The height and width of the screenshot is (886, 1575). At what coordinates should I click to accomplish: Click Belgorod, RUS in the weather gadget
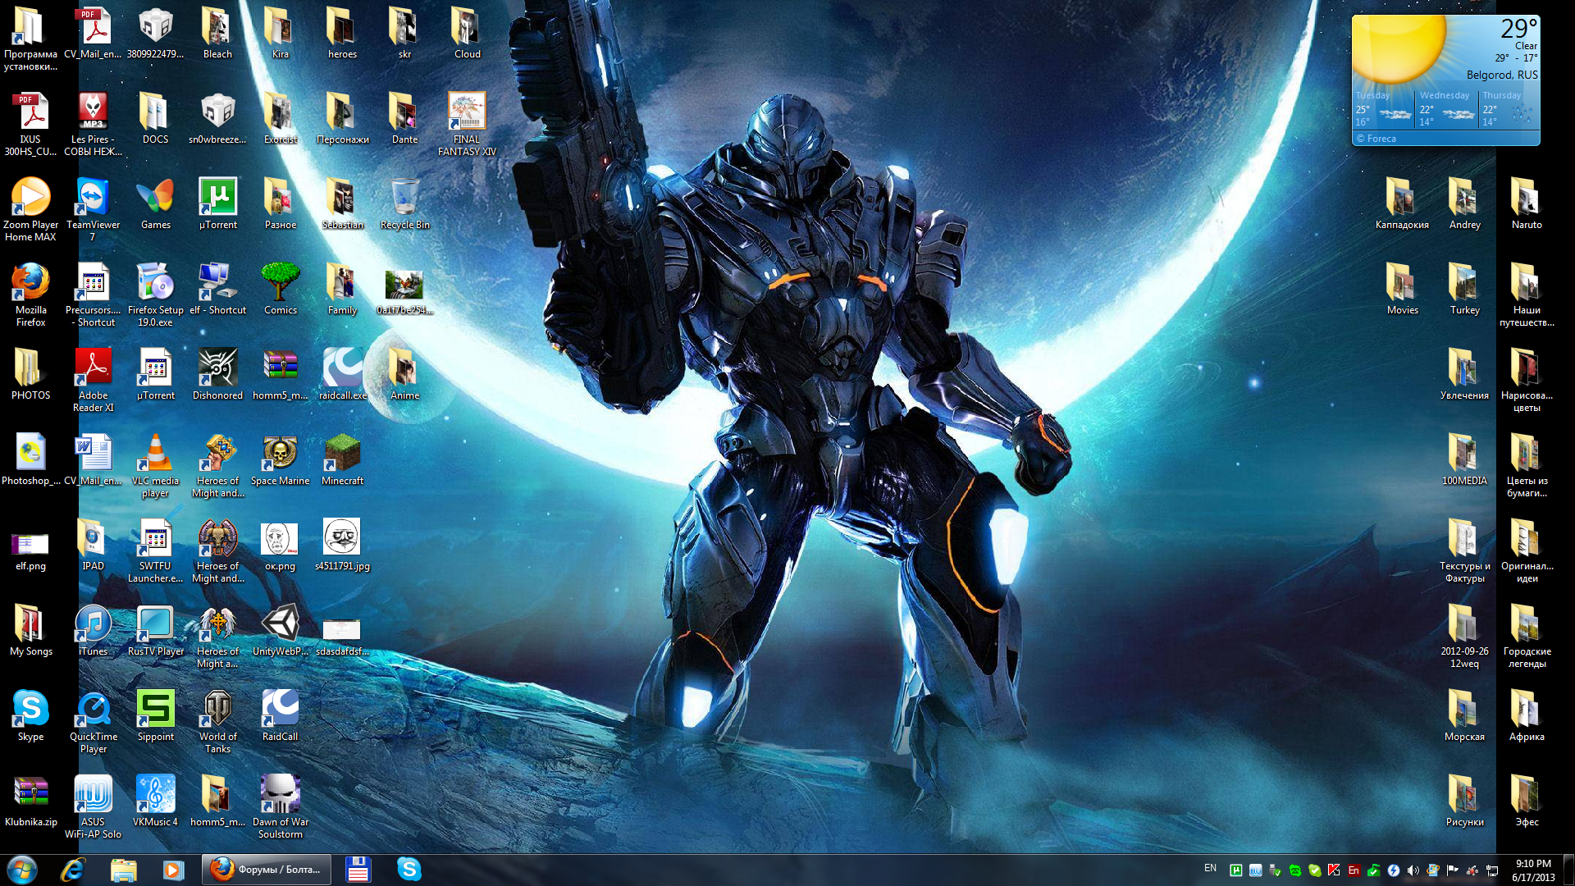tap(1502, 75)
